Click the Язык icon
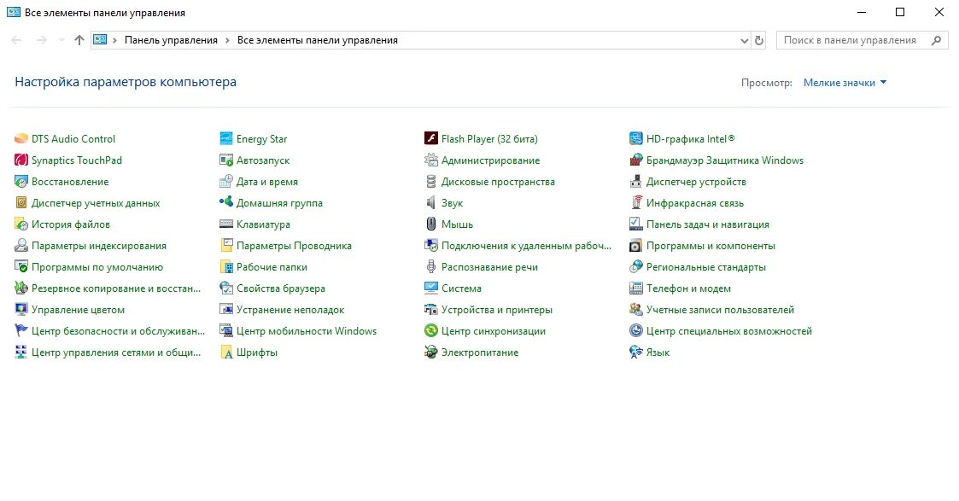The image size is (959, 501). (636, 352)
